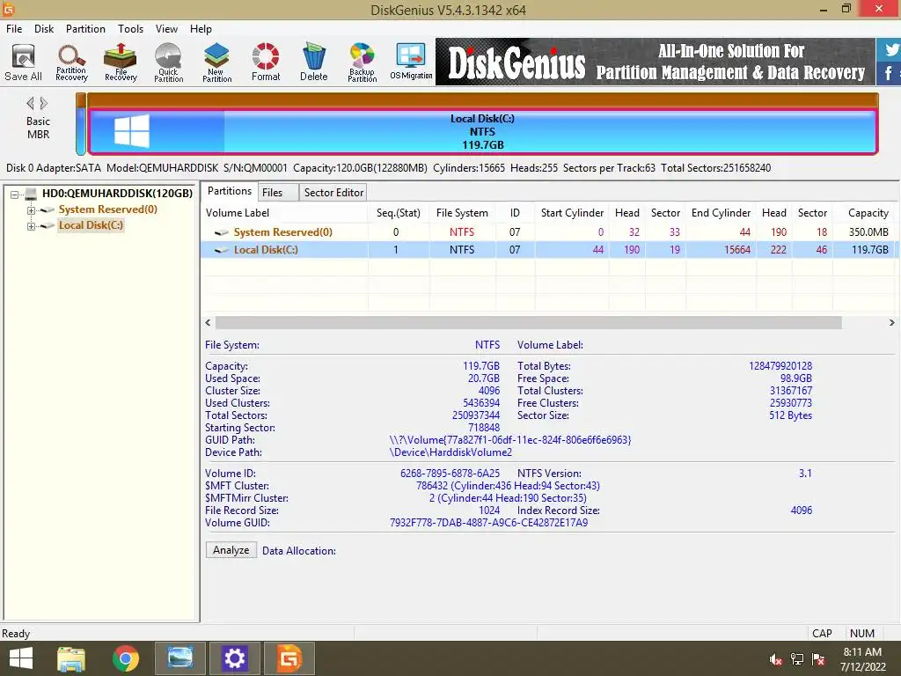Start the OS Migration tool
This screenshot has width=901, height=676.
(x=411, y=62)
